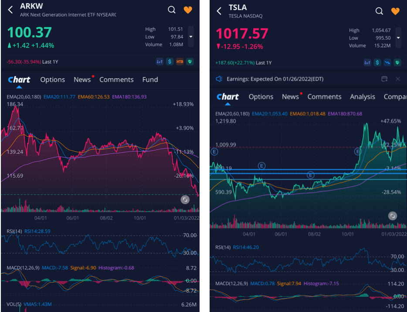The width and height of the screenshot is (407, 312).
Task: Open the Comments tab on TSLA
Action: tap(325, 97)
